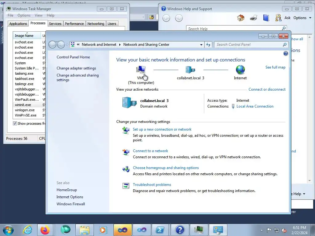
Task: Go to Help and Support home icon
Action: 241,18
